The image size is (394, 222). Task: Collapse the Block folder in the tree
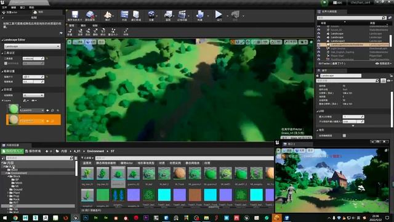pos(8,176)
